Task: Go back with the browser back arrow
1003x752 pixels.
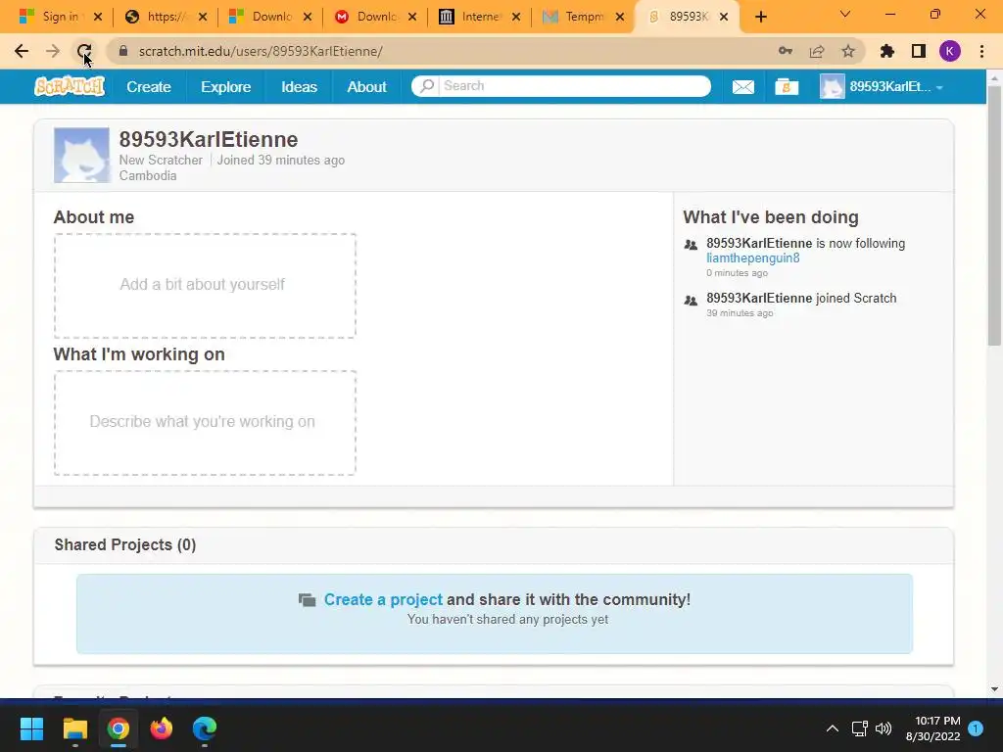Action: point(22,51)
